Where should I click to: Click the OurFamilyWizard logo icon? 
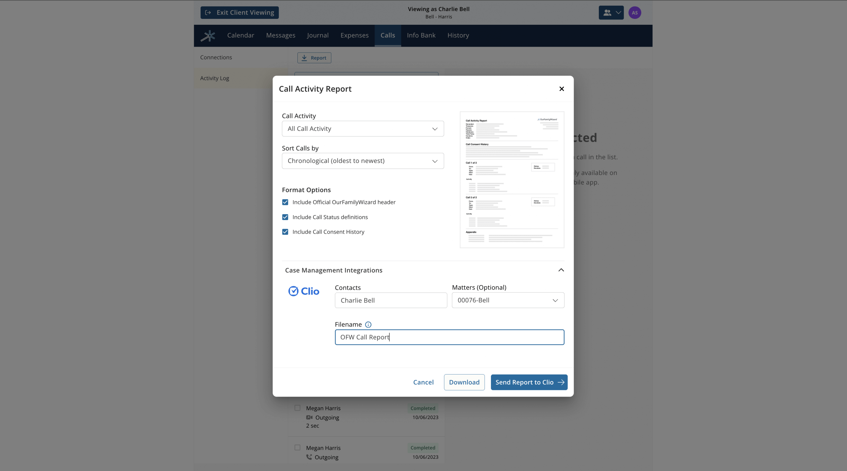coord(208,36)
